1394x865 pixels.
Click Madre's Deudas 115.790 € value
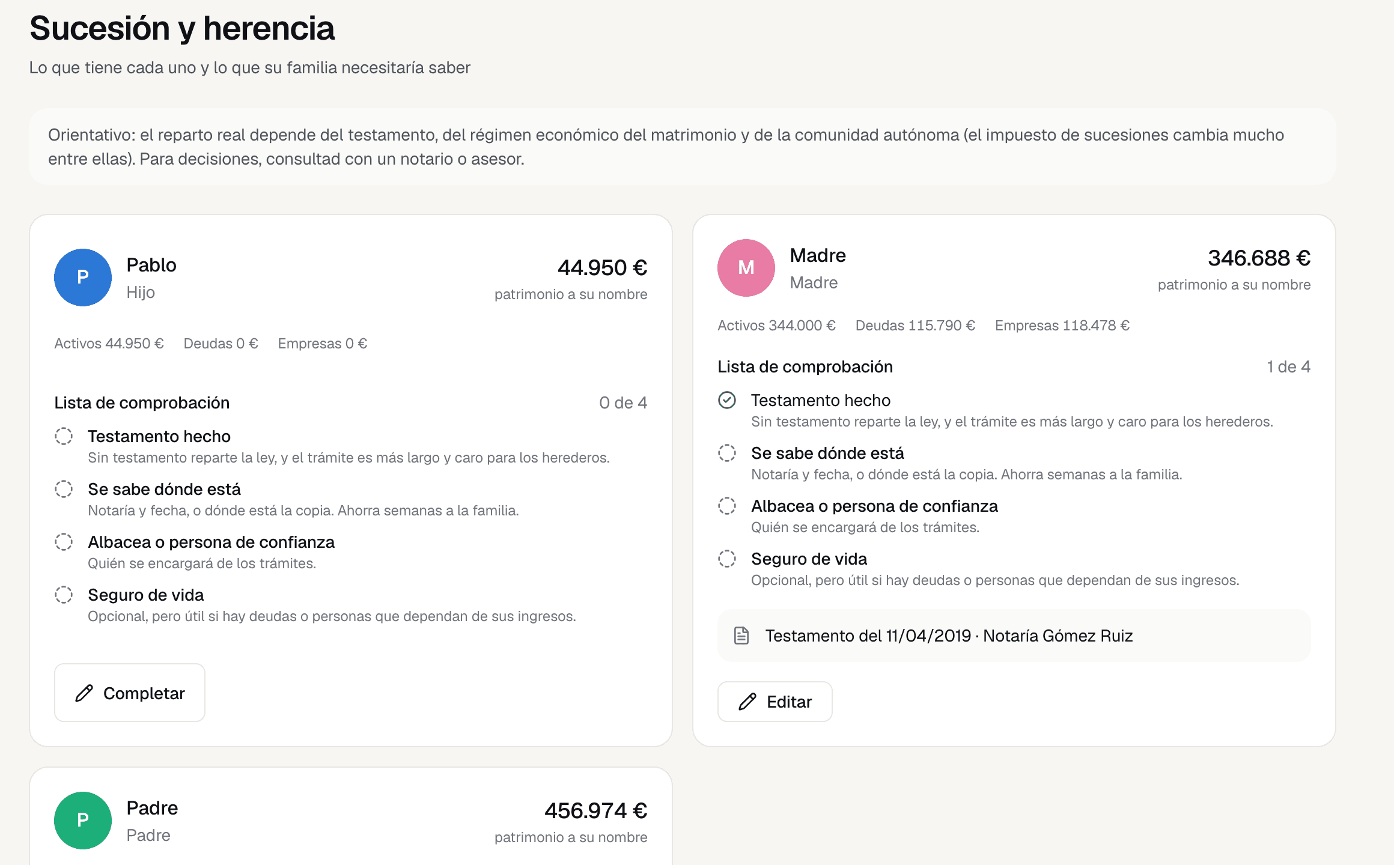915,326
